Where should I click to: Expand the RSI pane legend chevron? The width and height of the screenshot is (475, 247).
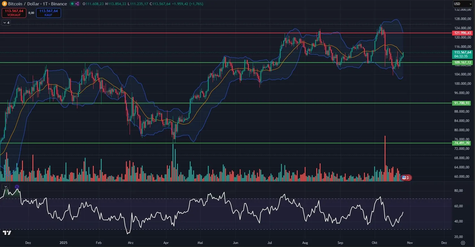coord(6,187)
